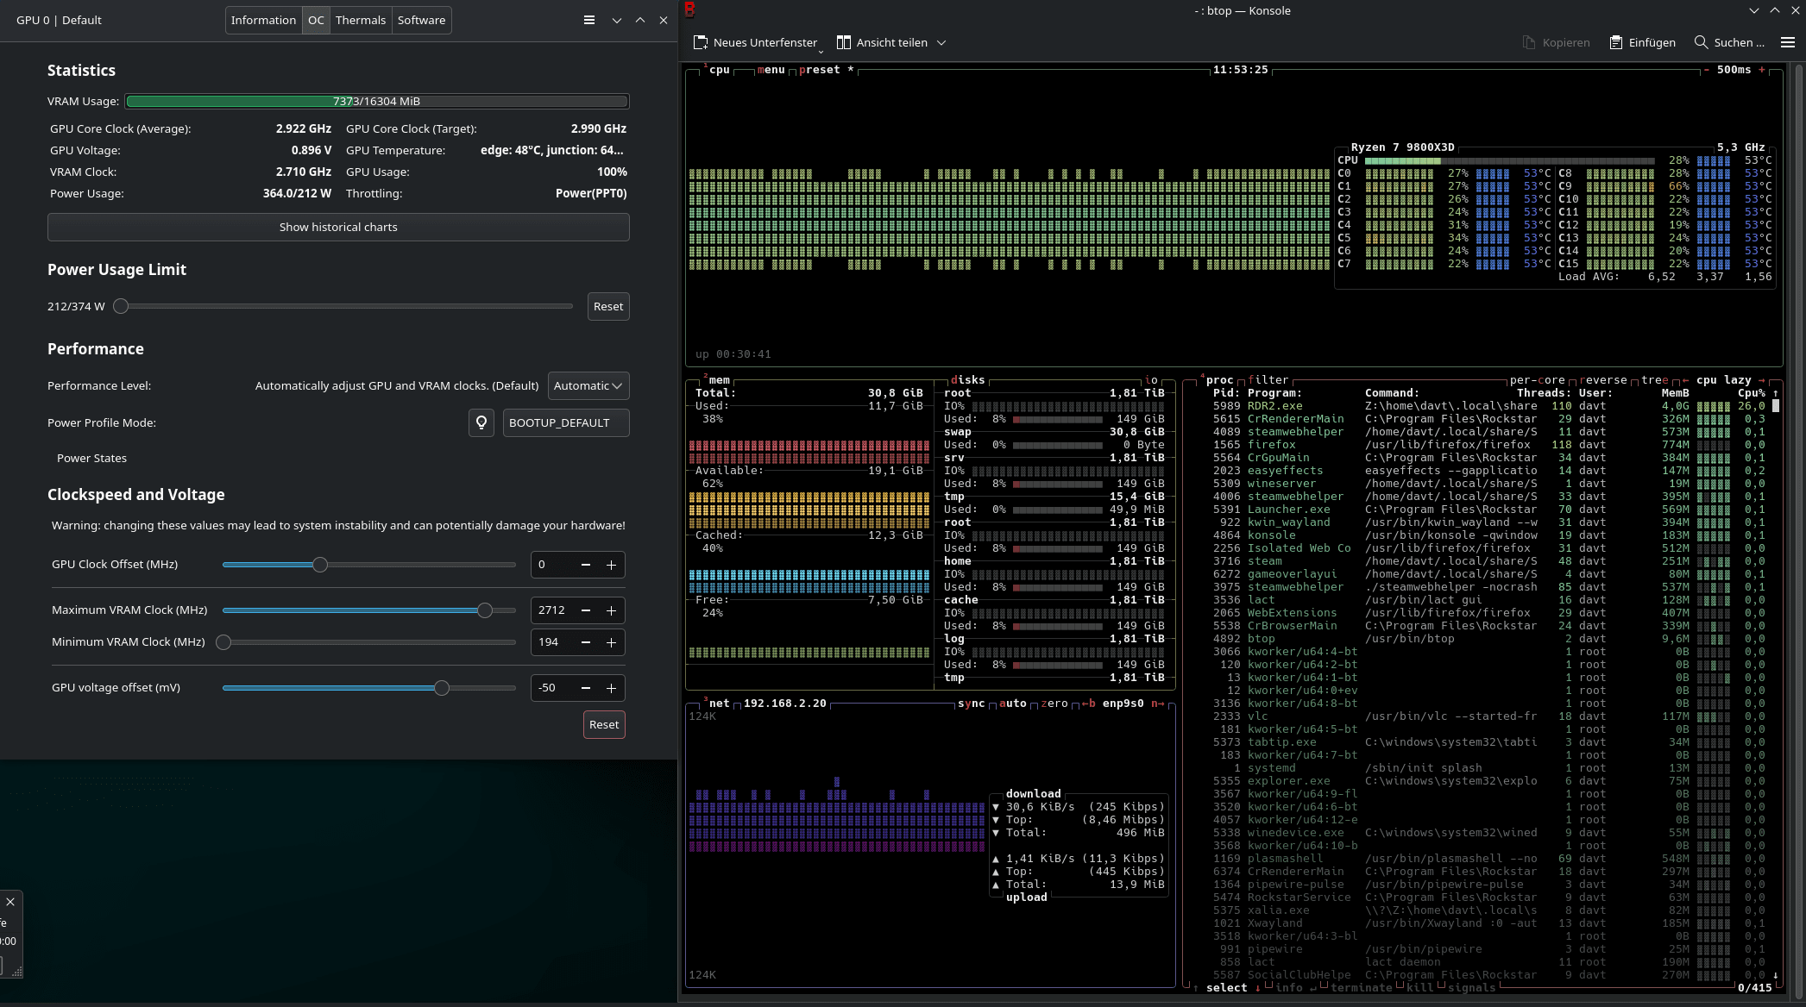This screenshot has width=1806, height=1007.
Task: Click Show historical charts button
Action: (x=338, y=227)
